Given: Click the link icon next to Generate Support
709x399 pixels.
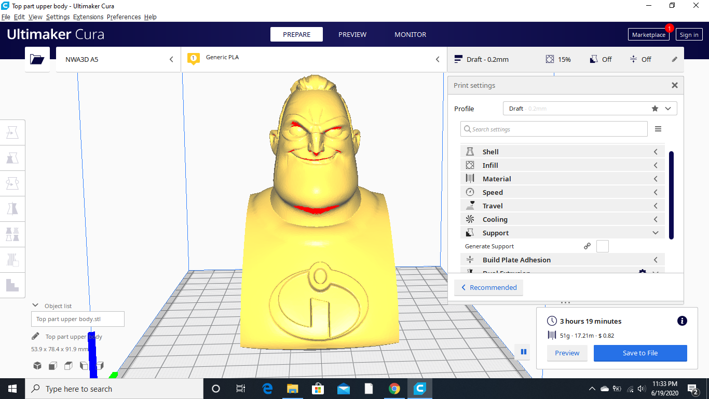Looking at the screenshot, I should click(588, 246).
